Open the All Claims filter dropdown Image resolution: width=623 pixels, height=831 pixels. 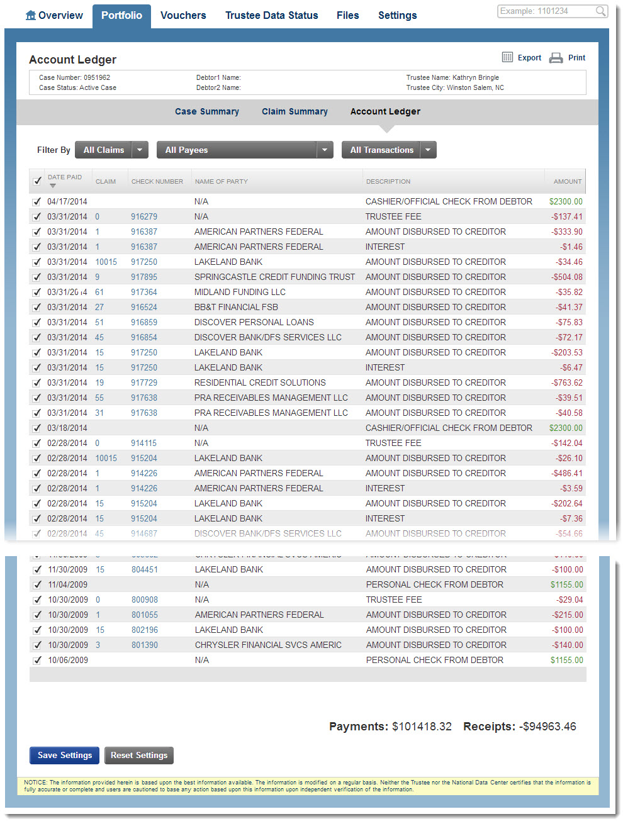point(140,150)
